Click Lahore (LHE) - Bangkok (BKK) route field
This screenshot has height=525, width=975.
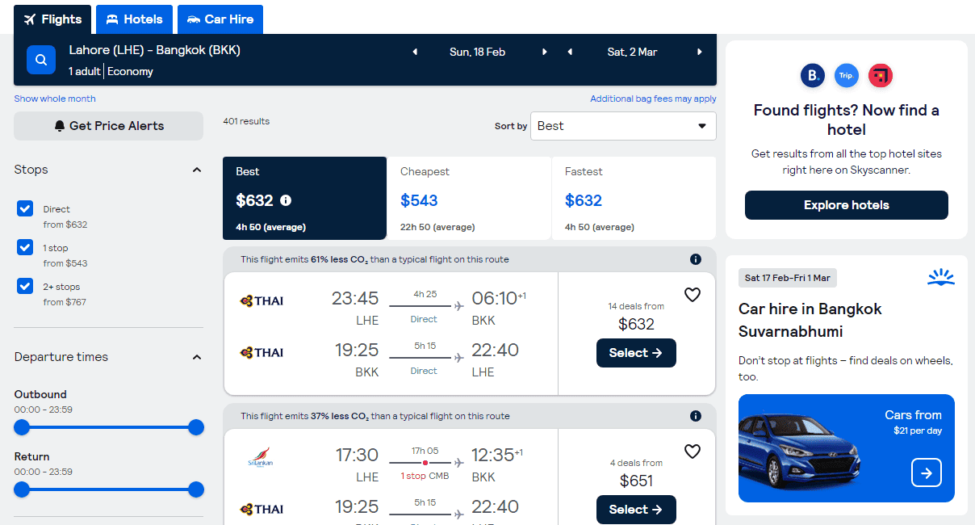tap(155, 50)
